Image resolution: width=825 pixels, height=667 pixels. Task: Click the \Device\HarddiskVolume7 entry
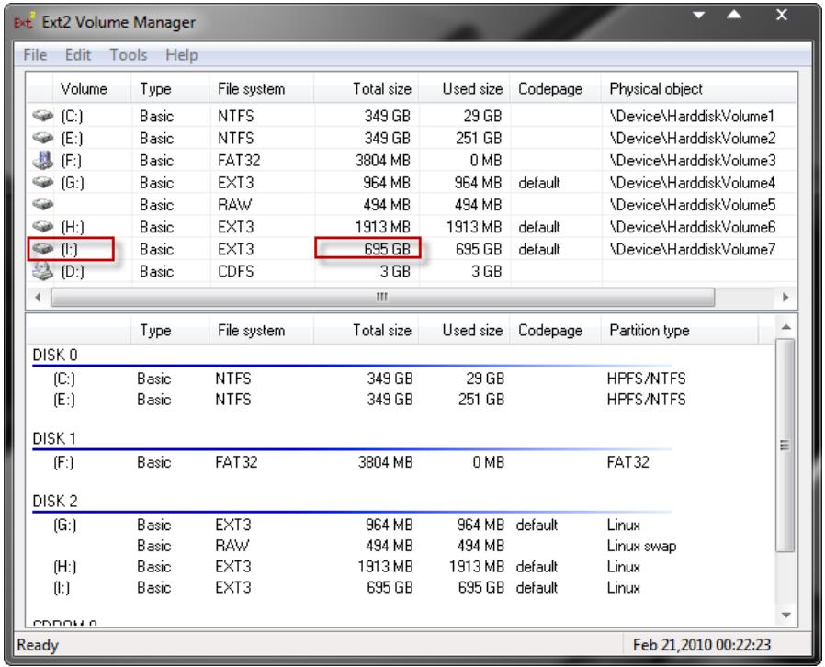coord(693,249)
